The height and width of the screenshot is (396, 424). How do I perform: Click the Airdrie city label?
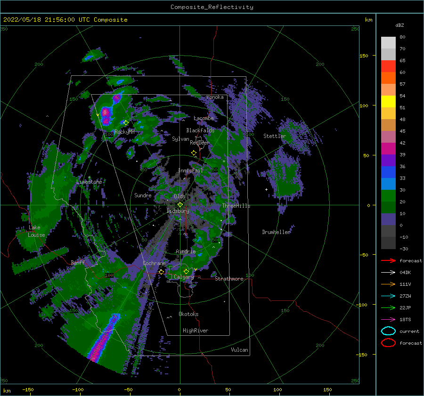point(186,251)
